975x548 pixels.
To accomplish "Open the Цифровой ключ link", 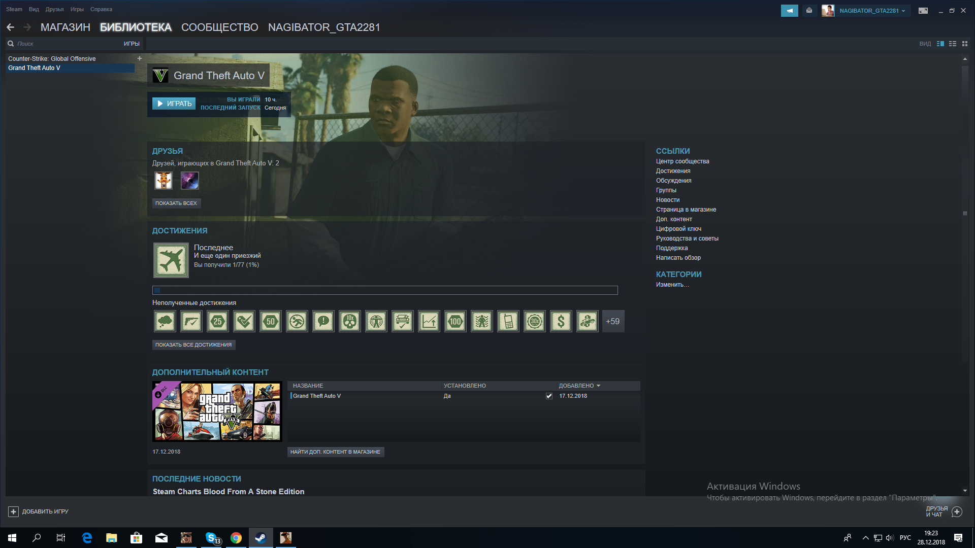I will (x=678, y=229).
